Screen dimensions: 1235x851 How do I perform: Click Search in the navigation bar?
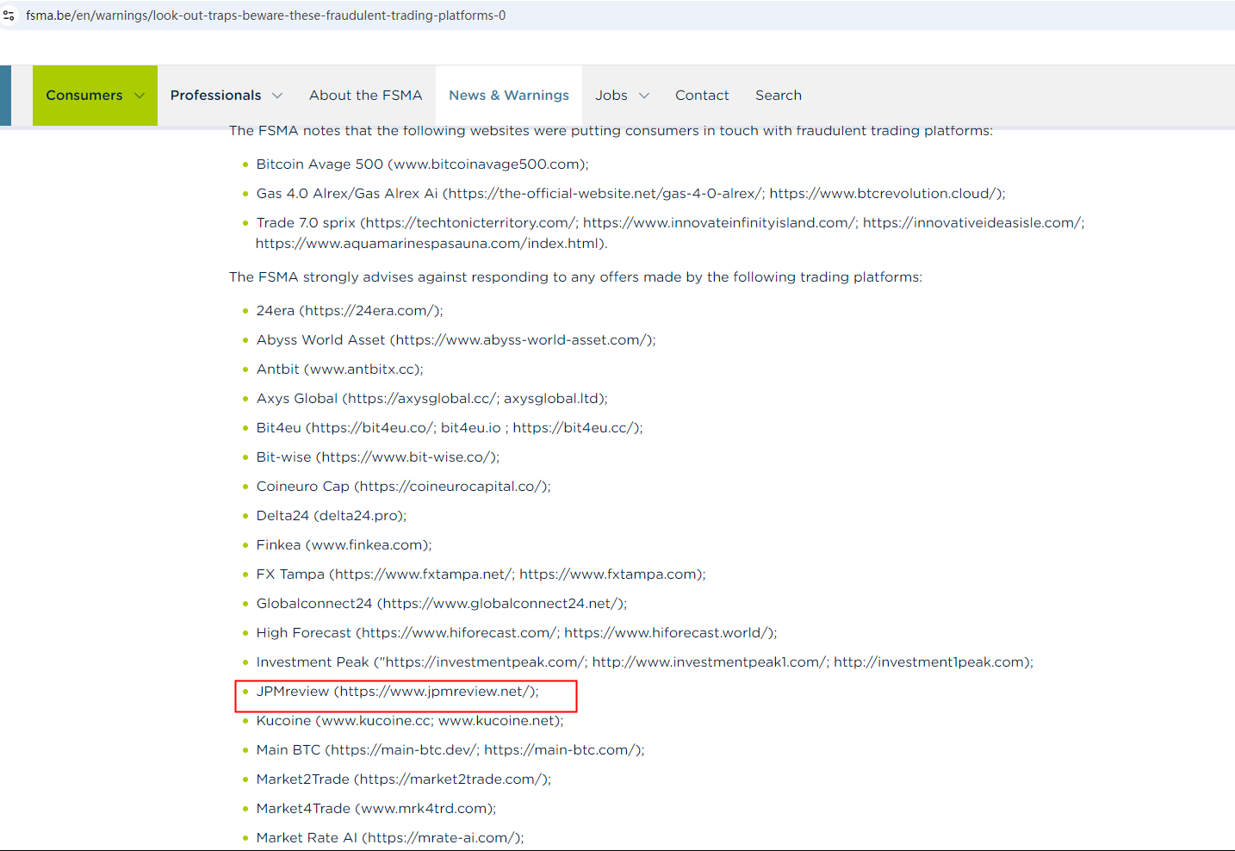pyautogui.click(x=778, y=96)
